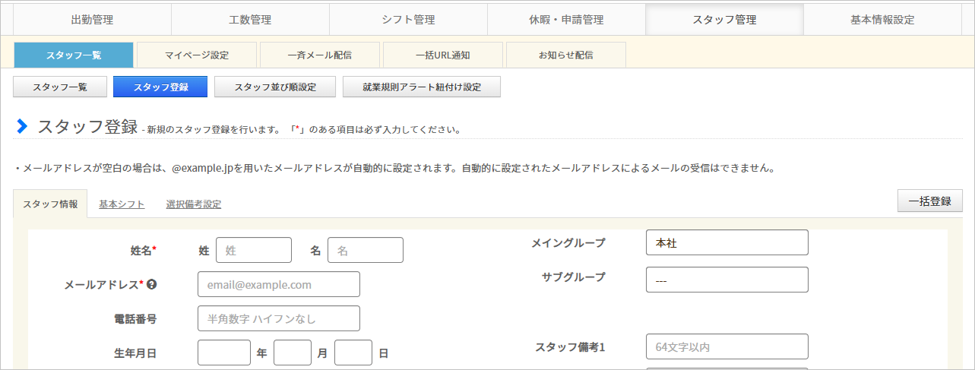Viewport: 975px width, 370px height.
Task: Focus the email@example.com input field
Action: pos(279,284)
